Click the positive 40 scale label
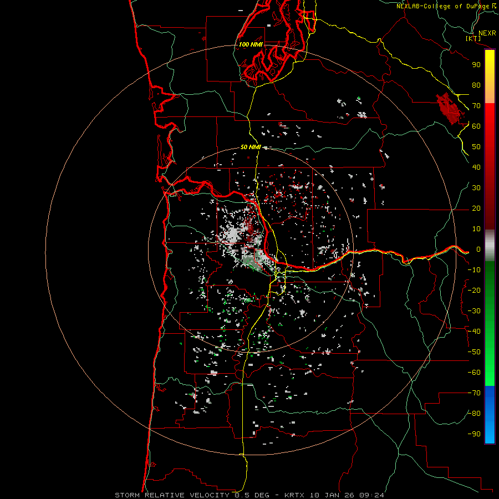 coord(476,167)
